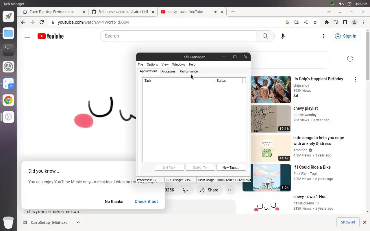Open Task Manager Help menu
The height and width of the screenshot is (231, 370).
point(192,64)
